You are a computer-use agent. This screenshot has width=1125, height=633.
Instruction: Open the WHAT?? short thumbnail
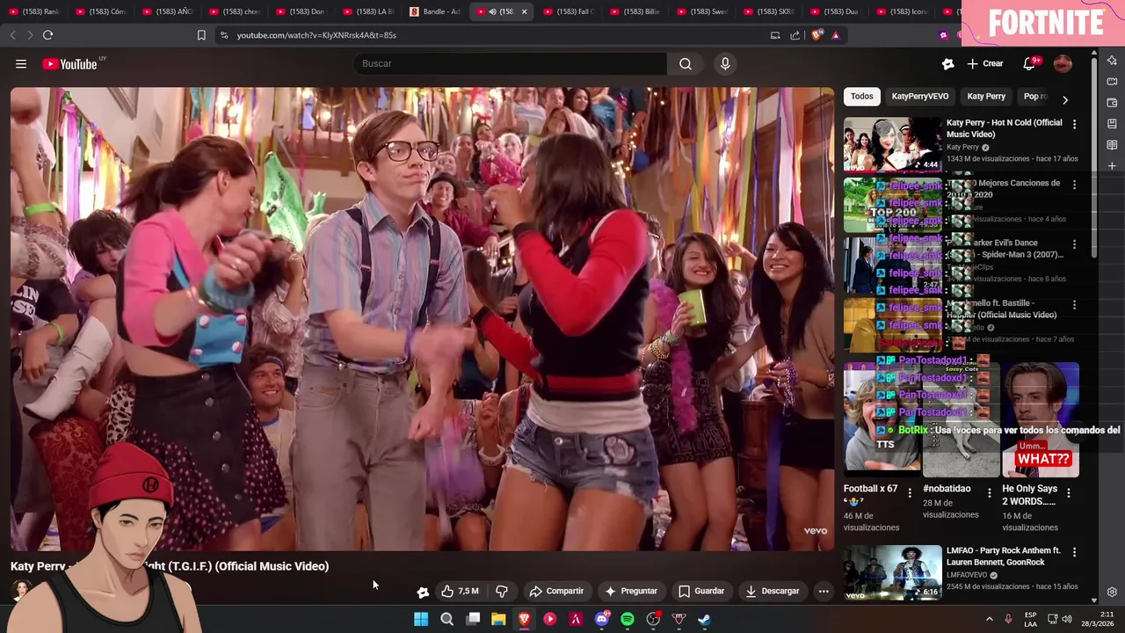(1041, 419)
